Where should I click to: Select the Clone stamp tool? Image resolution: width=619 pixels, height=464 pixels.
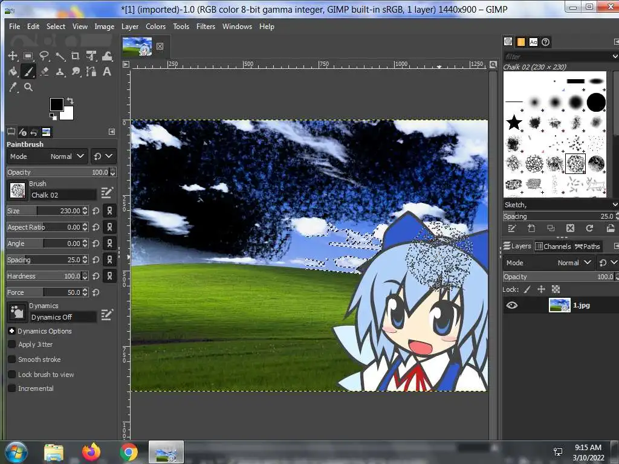tap(60, 71)
